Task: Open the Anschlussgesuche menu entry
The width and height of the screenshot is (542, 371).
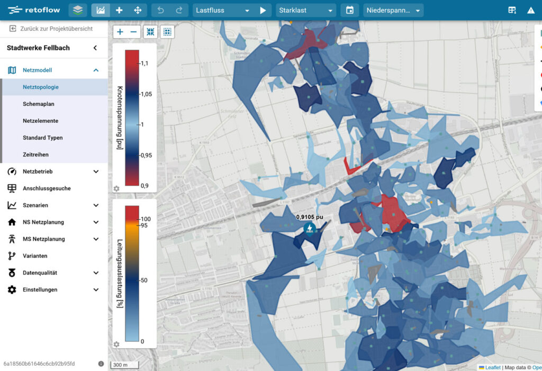Action: click(54, 188)
